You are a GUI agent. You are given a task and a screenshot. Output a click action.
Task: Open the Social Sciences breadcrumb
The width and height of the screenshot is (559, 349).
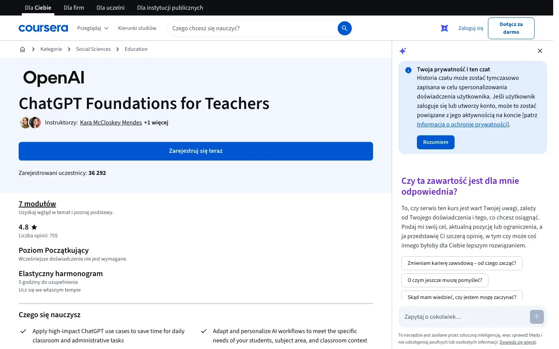point(93,49)
